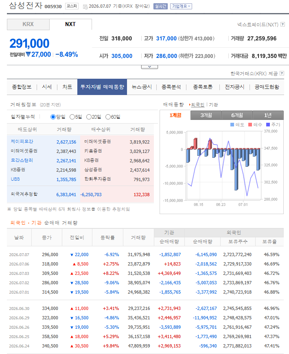Viewport: 289px width, 354px height.
Task: Select the 5일 radio button
Action: 72,117
